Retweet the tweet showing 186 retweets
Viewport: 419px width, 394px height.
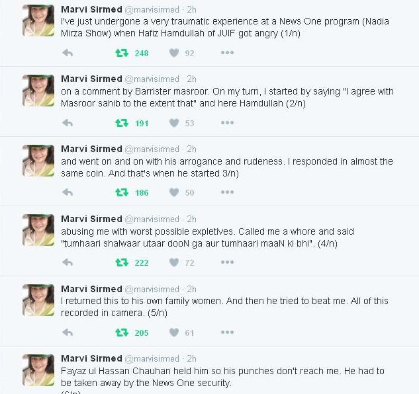(x=122, y=192)
